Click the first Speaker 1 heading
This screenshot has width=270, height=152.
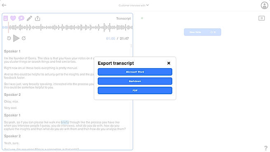click(x=12, y=51)
